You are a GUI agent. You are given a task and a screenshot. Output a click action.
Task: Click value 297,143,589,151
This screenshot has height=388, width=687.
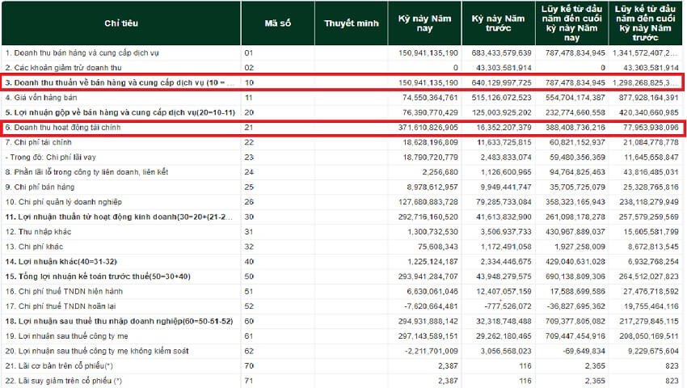point(428,336)
